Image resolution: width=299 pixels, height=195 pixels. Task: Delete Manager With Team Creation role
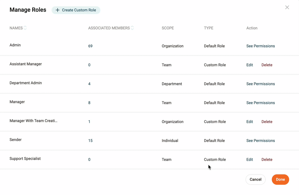[x=267, y=122]
